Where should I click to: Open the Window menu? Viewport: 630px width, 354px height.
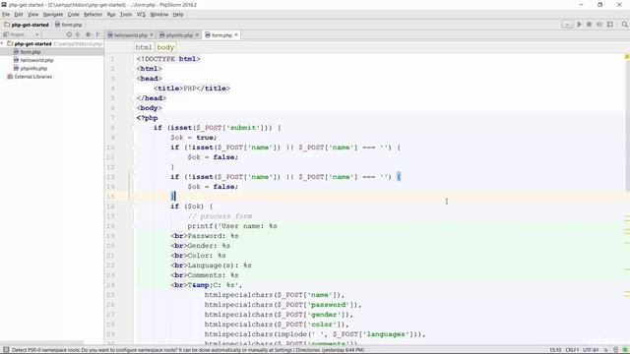pos(159,15)
